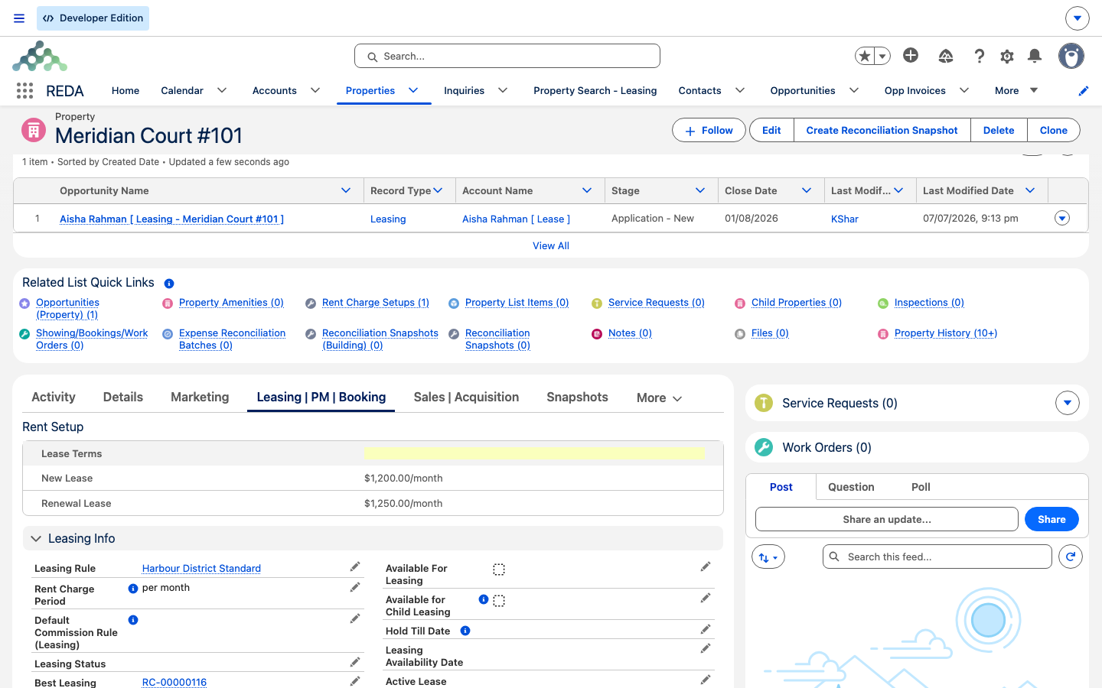This screenshot has width=1102, height=688.
Task: Open the Service Requests card dropdown
Action: [1068, 403]
